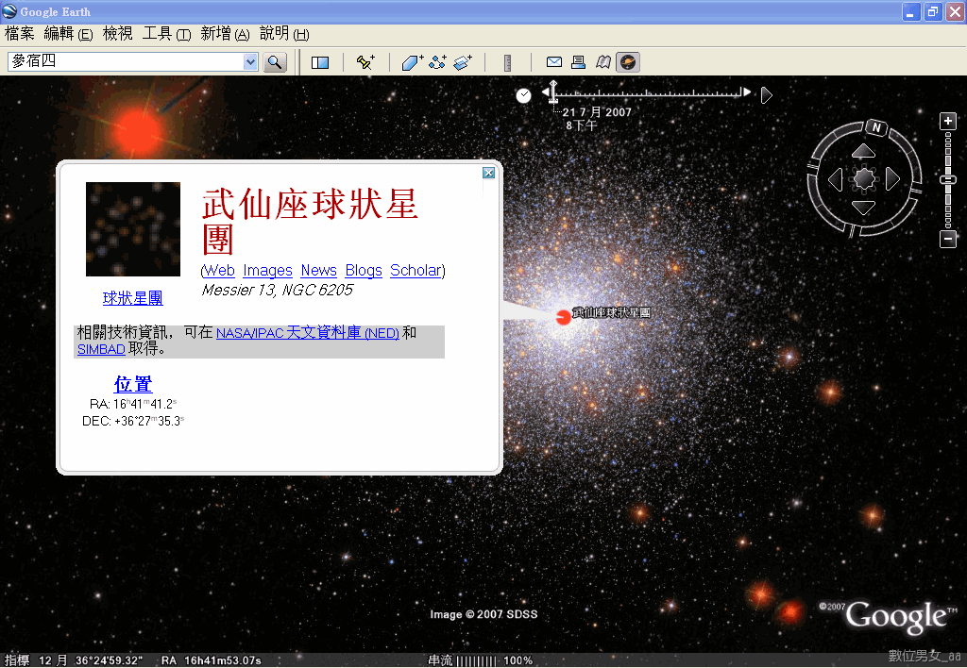
Task: Add a path using toolbar icon
Action: 437,62
